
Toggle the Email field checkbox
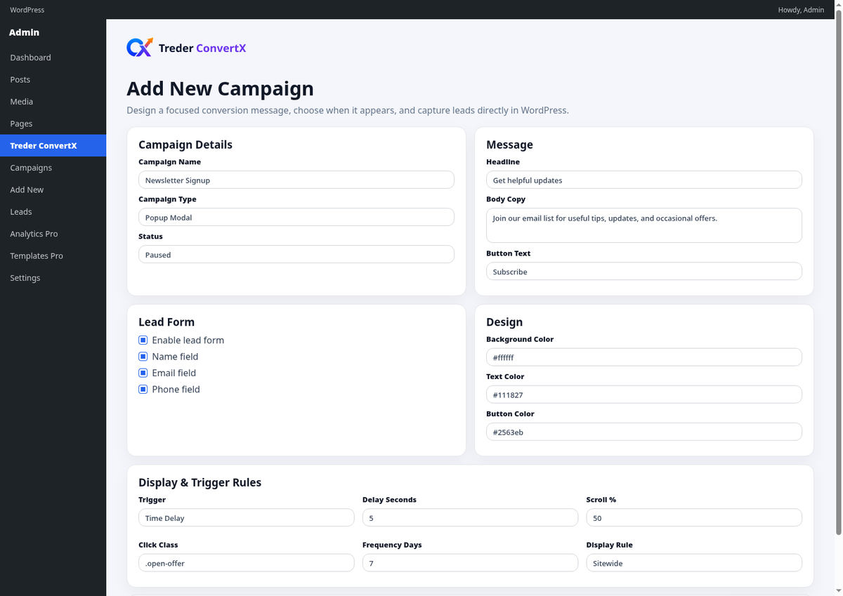tap(143, 373)
